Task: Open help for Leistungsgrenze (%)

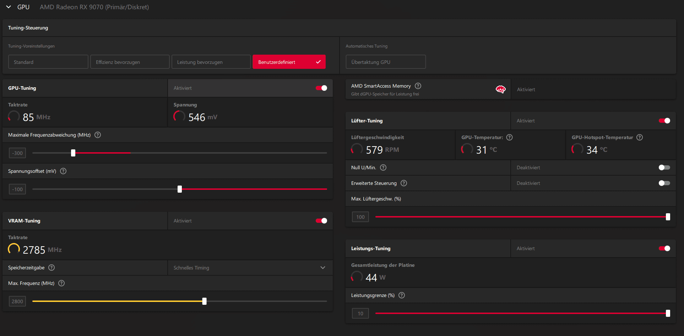Action: [402, 295]
